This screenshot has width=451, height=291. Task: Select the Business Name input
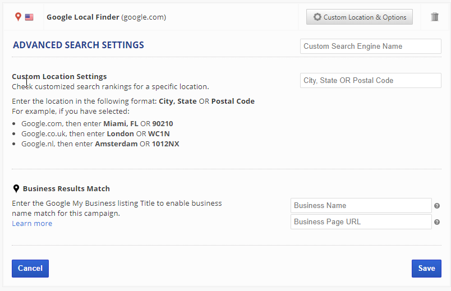[x=361, y=206]
